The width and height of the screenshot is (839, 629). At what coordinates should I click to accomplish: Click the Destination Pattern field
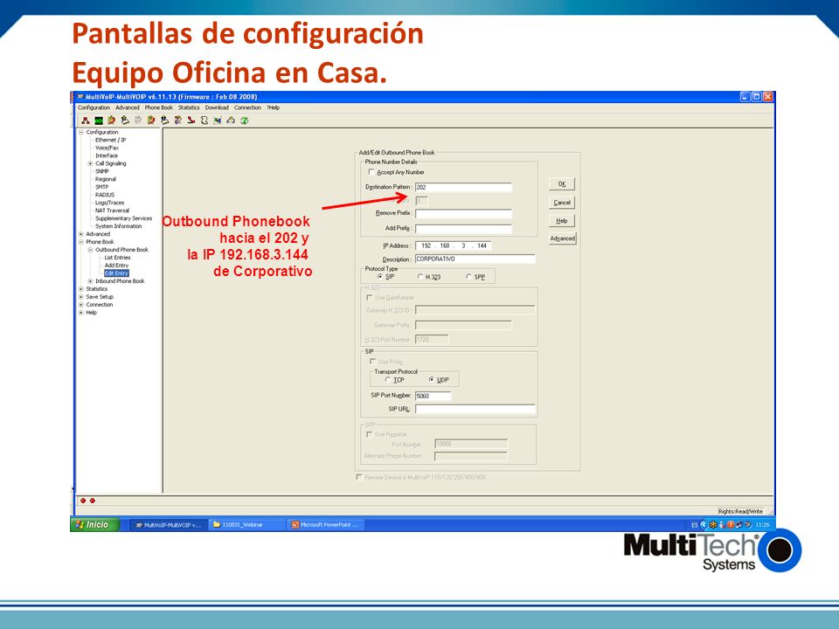pos(463,187)
